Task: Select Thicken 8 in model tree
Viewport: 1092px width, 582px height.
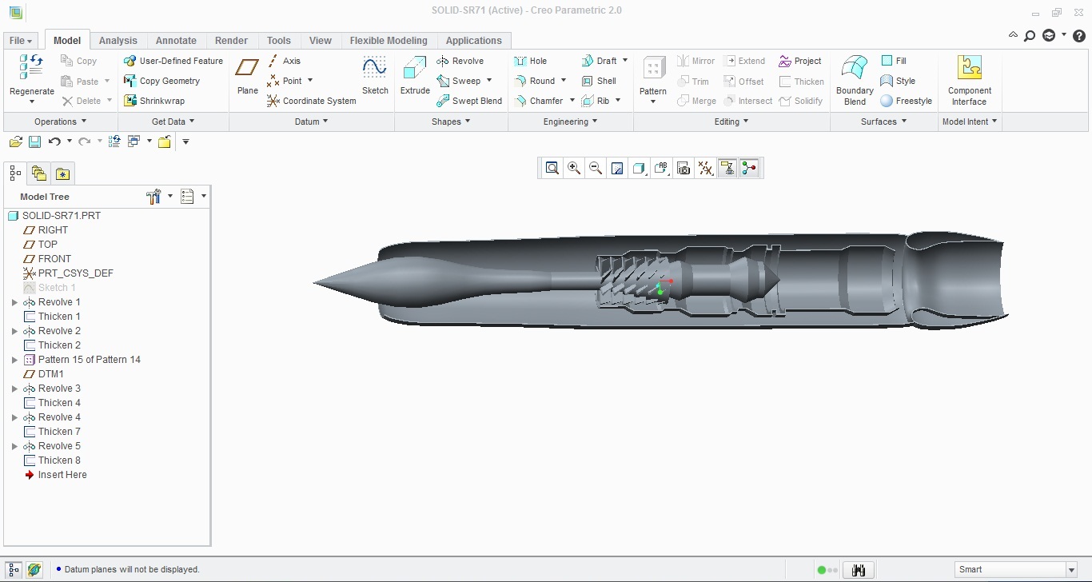Action: [x=53, y=460]
